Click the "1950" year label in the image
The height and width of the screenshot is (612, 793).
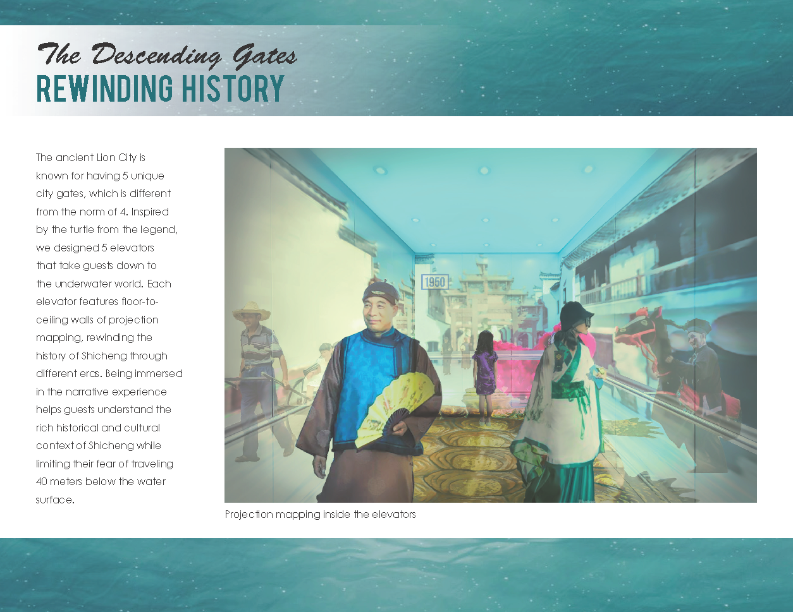coord(435,282)
